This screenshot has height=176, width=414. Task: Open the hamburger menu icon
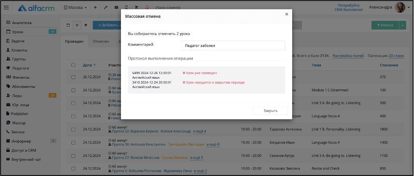pos(6,8)
